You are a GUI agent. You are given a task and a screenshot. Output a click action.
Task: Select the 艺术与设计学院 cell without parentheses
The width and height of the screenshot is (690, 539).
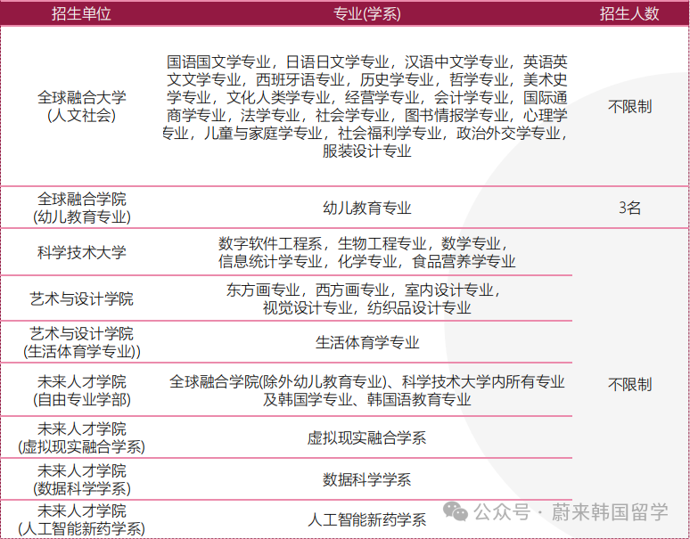tap(81, 298)
